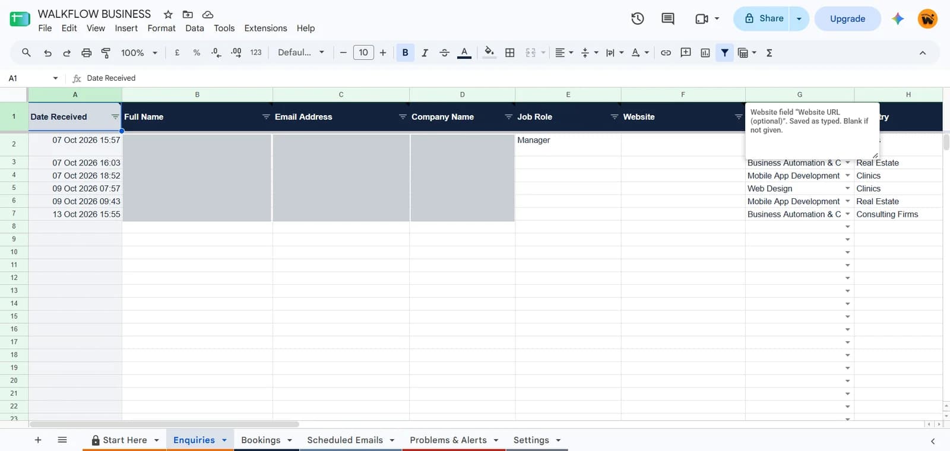Toggle italic formatting

point(425,53)
